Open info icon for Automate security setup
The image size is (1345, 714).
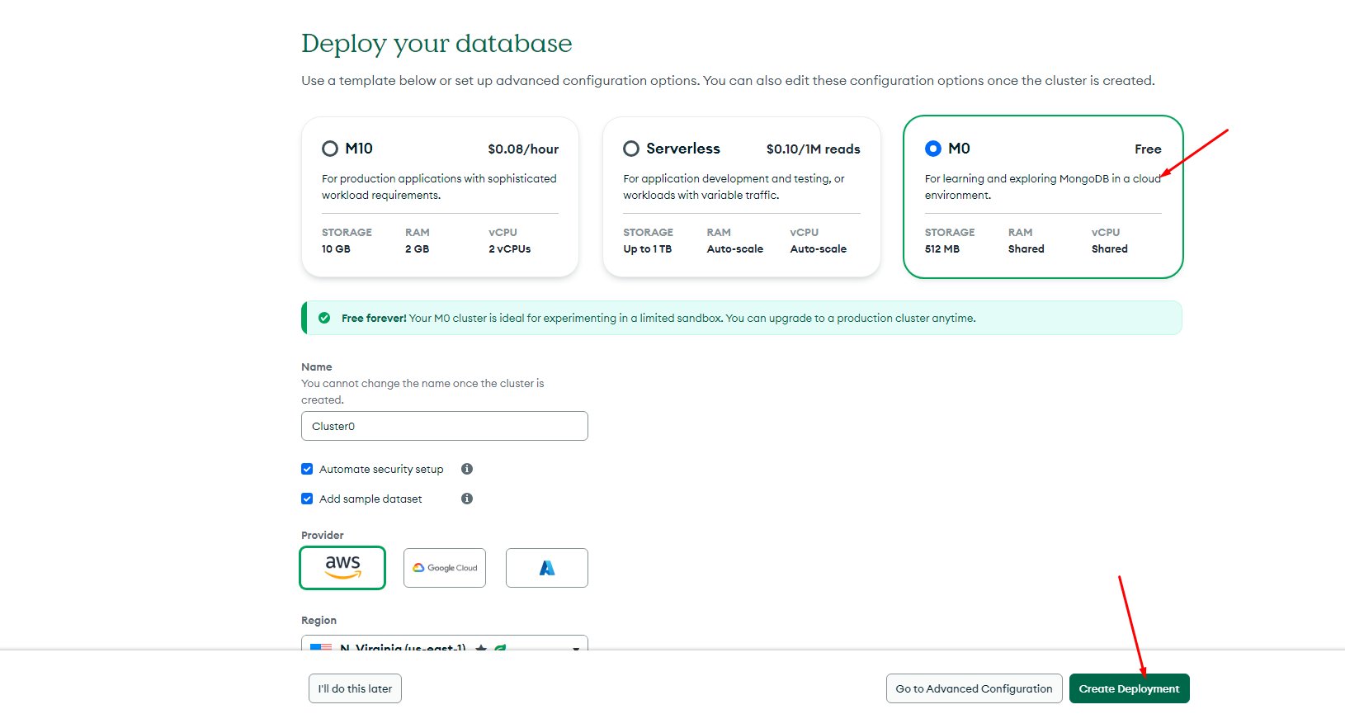pos(467,469)
